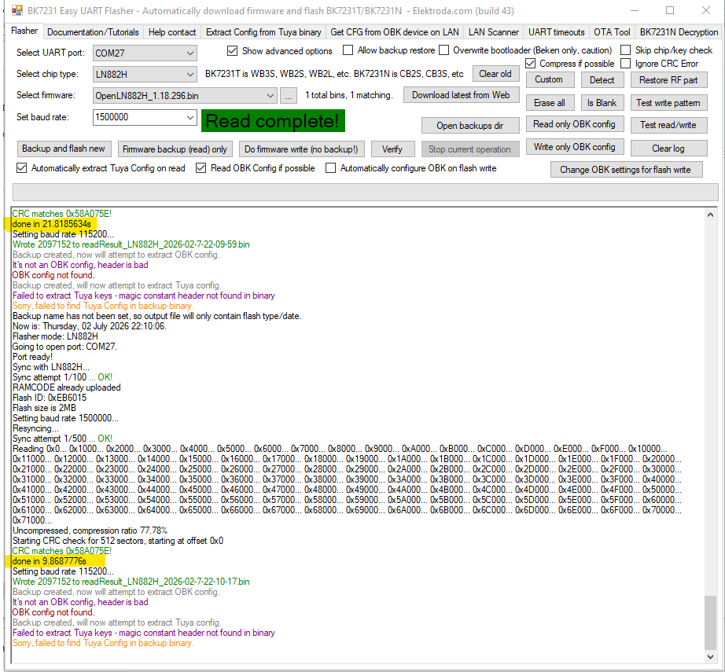Image resolution: width=725 pixels, height=672 pixels.
Task: Click the log scrollbar thumb
Action: [x=710, y=622]
